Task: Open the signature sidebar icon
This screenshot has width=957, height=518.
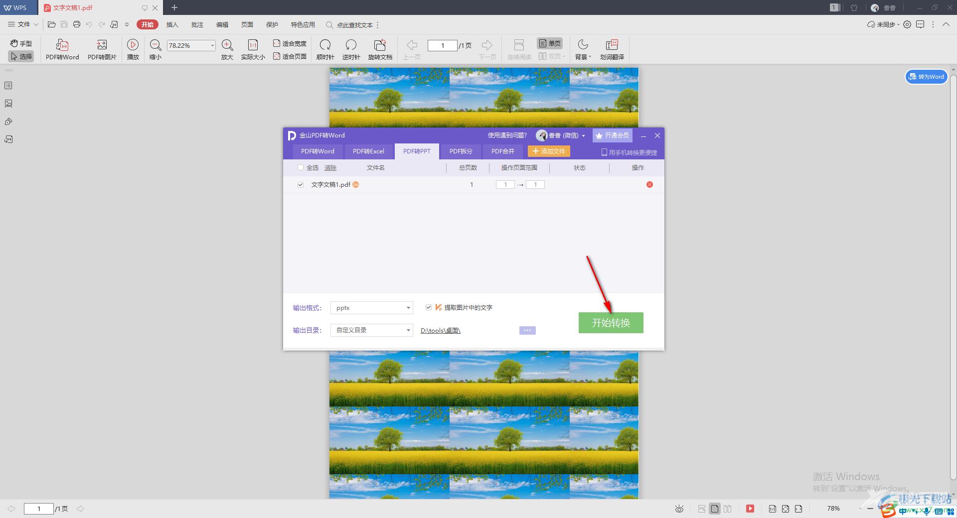Action: [x=8, y=139]
